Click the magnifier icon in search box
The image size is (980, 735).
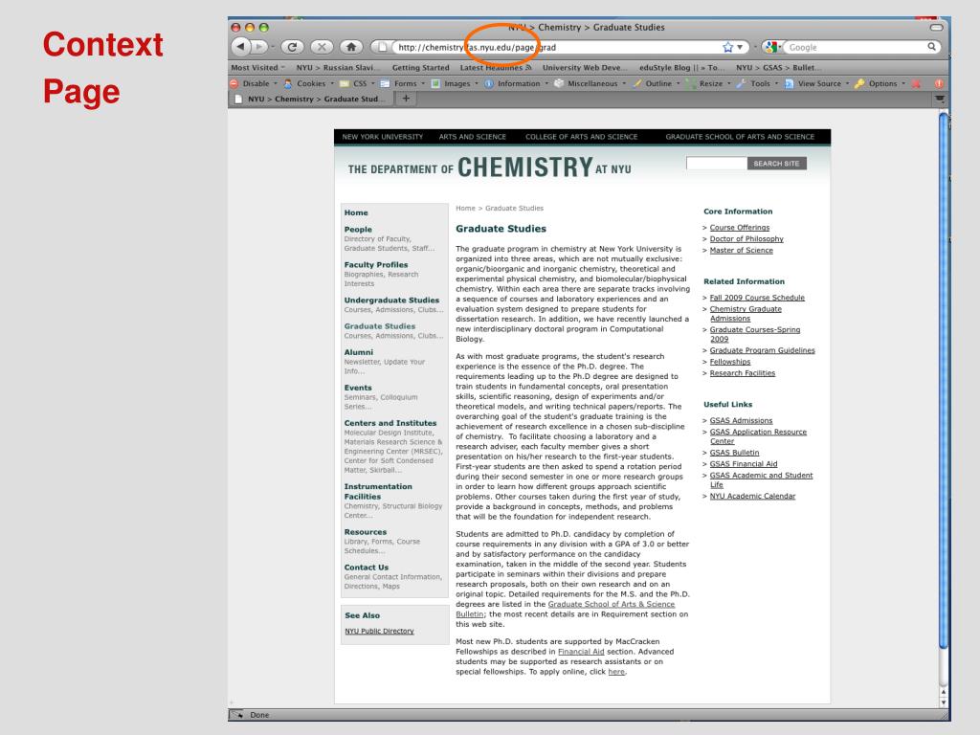click(x=931, y=46)
